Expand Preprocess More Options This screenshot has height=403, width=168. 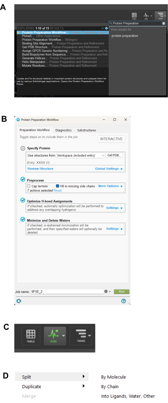pos(111,186)
